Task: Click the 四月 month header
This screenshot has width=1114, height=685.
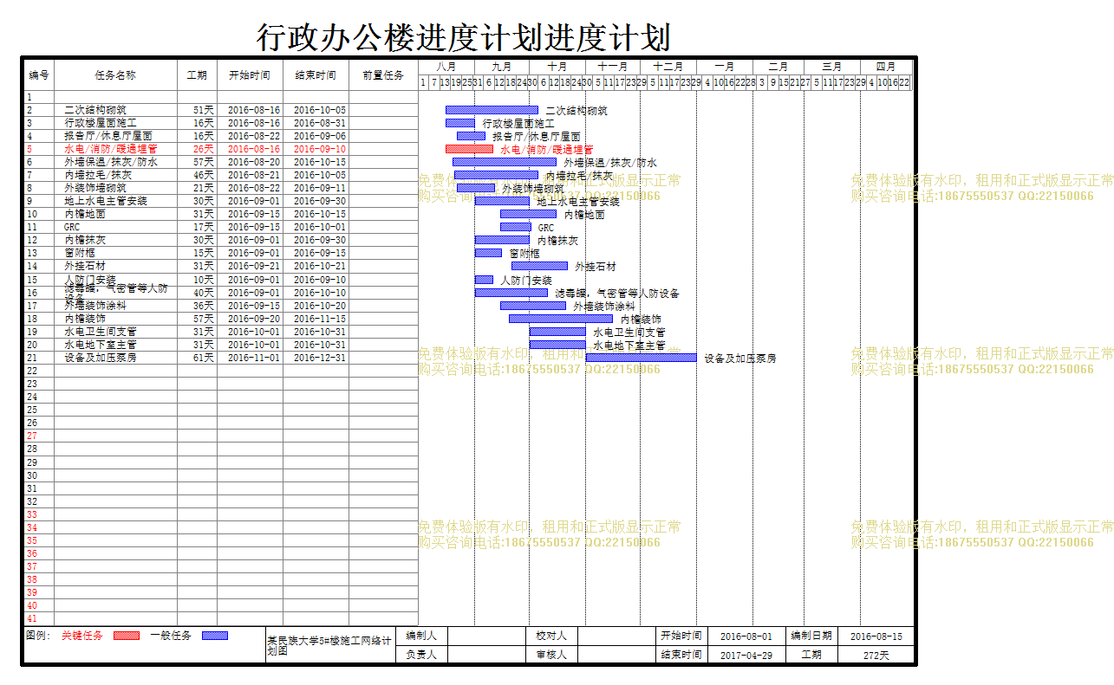Action: 886,67
